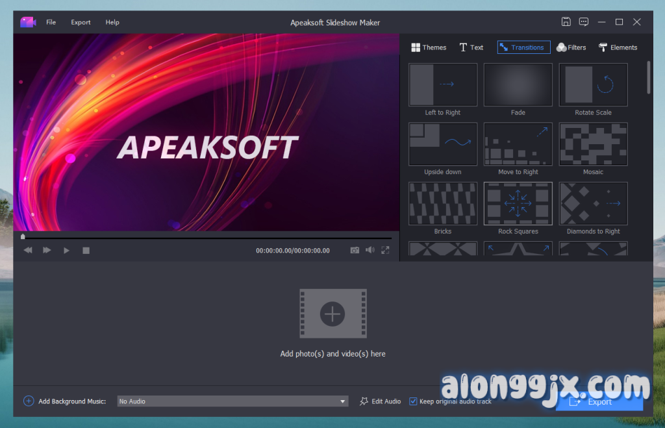Open the File menu

pyautogui.click(x=51, y=22)
